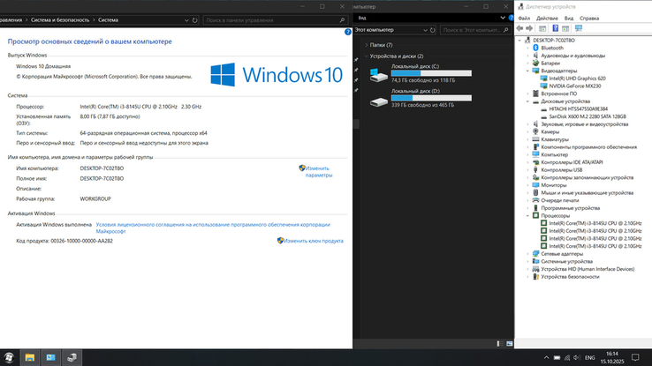
Task: Collapse the Дисковые устройства node
Action: point(527,101)
